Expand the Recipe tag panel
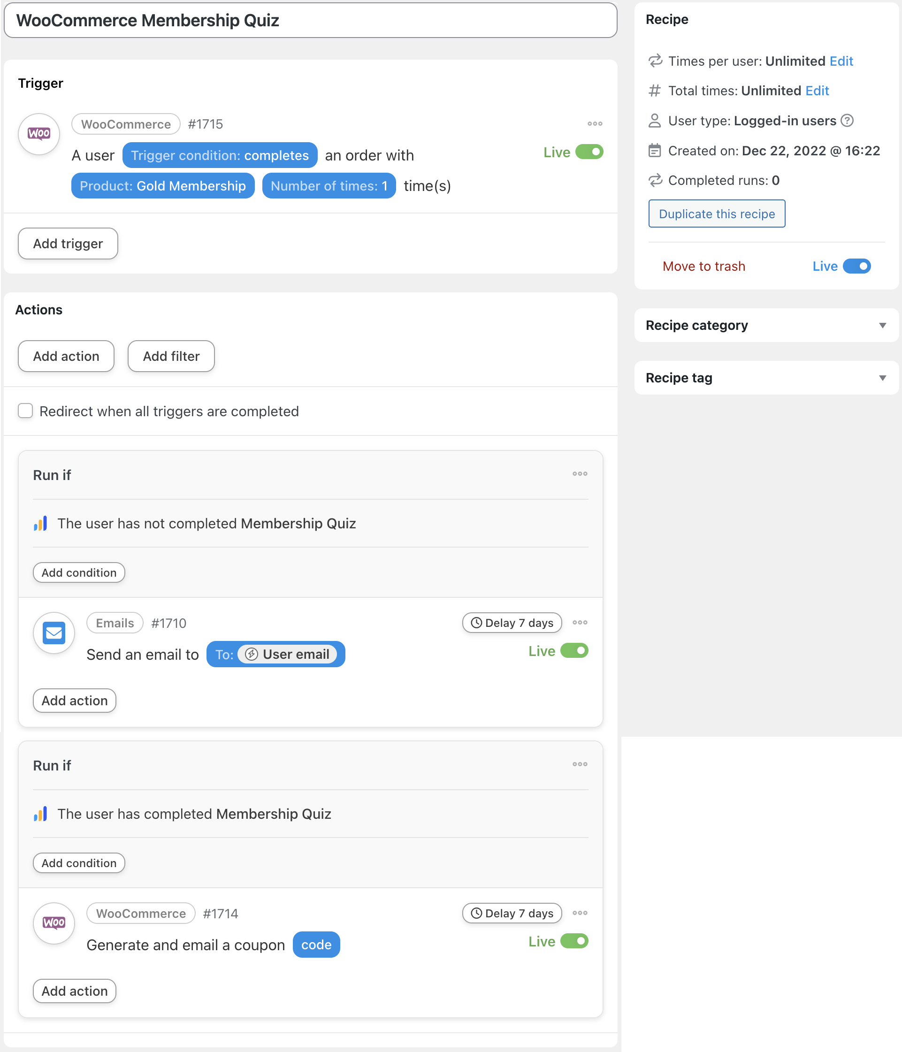The width and height of the screenshot is (902, 1052). tap(766, 378)
